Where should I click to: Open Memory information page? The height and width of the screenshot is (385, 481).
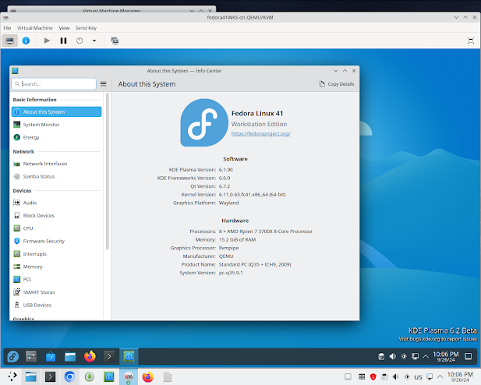click(56, 267)
